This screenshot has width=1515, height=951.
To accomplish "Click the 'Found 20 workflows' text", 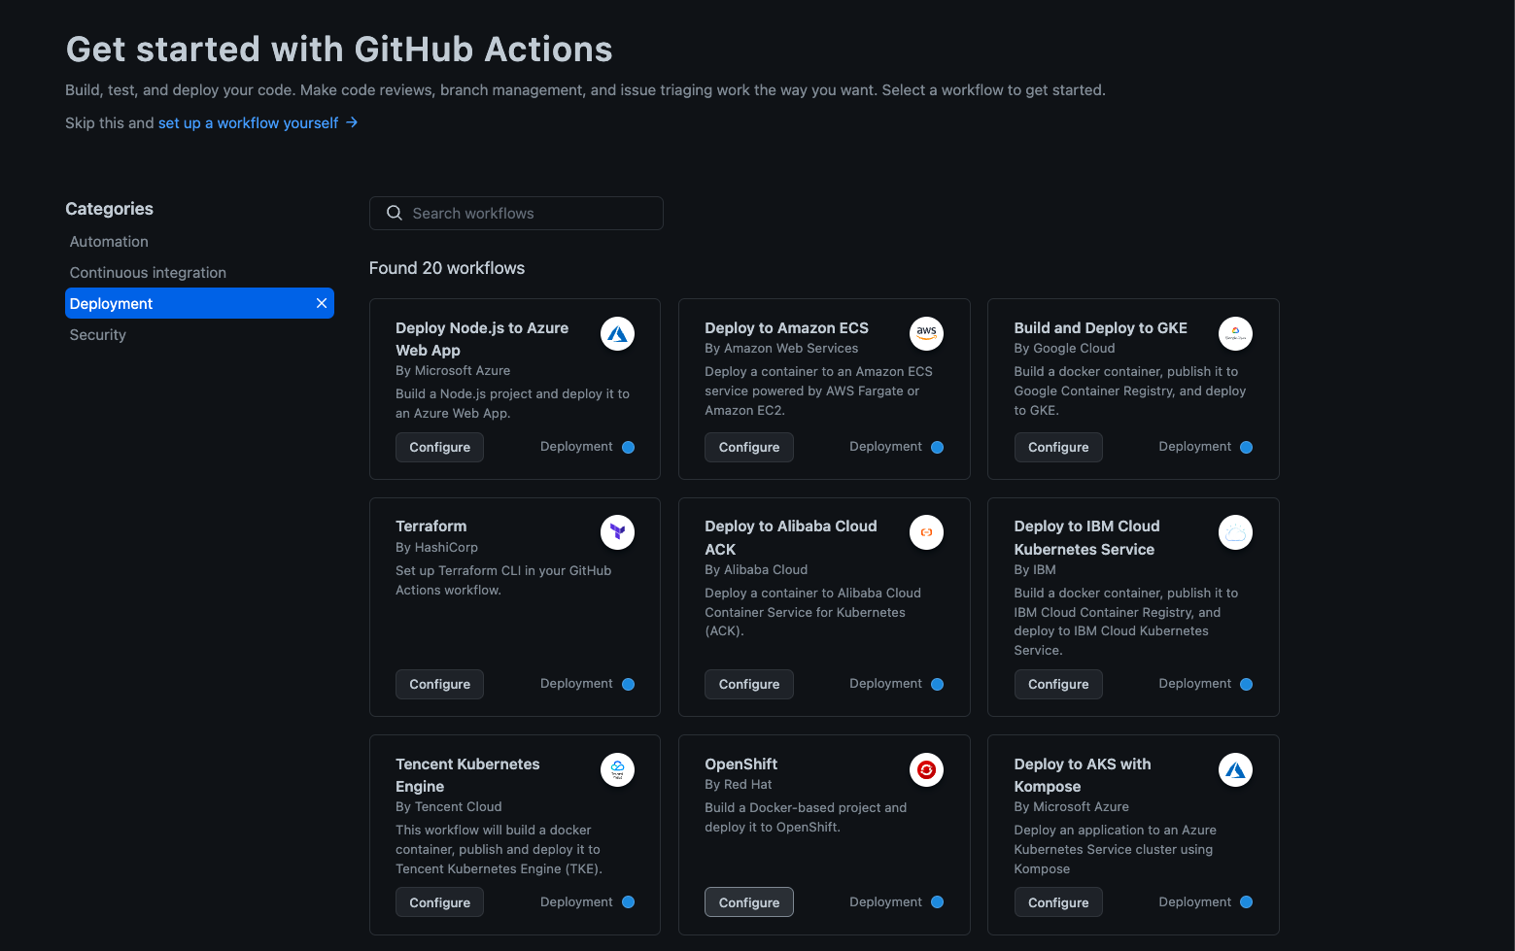I will [x=447, y=268].
